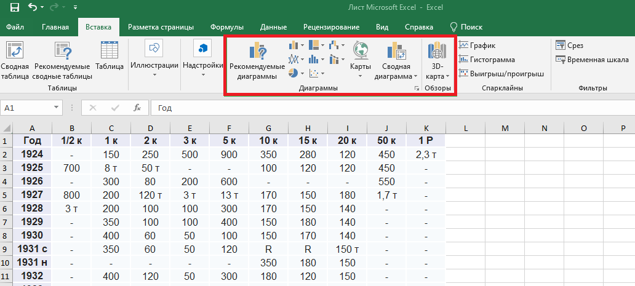Select the cell with 120 т
Image resolution: width=635 pixels, height=286 pixels.
click(151, 196)
